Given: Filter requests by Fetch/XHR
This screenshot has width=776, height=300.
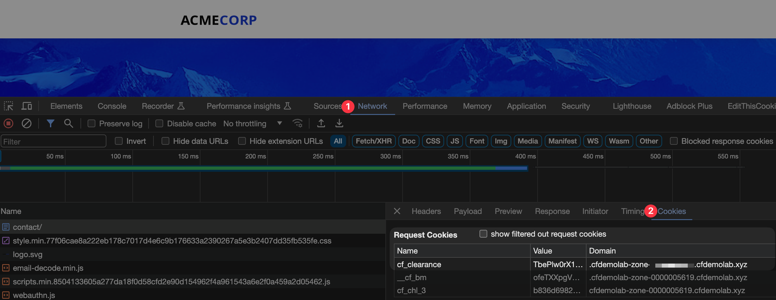Looking at the screenshot, I should [374, 141].
